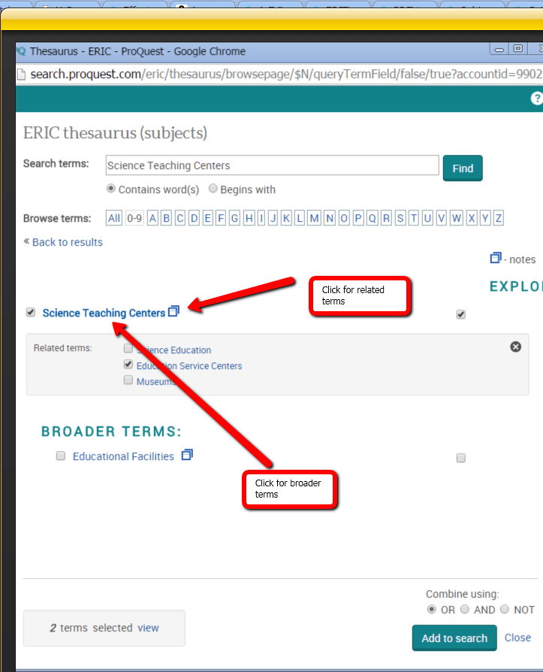543x672 pixels.
Task: Browse terms under letter X
Action: (472, 218)
